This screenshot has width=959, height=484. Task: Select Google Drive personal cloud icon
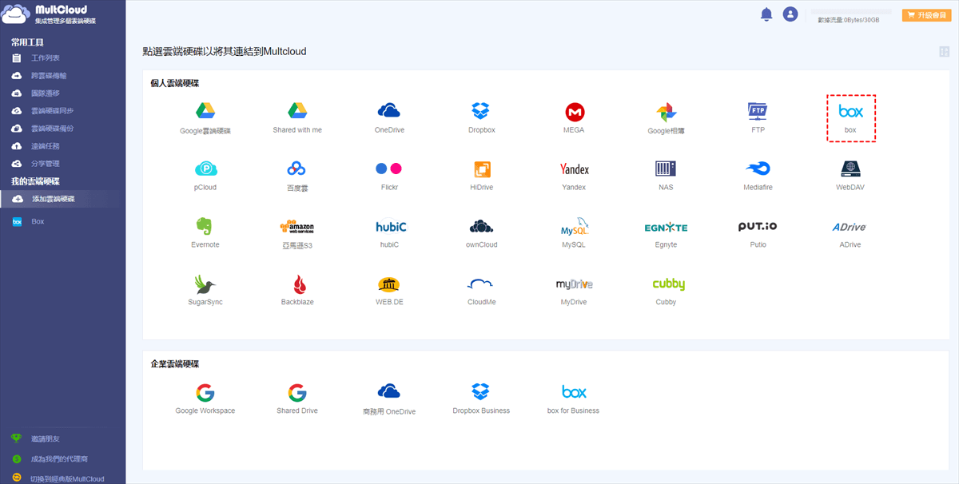point(205,112)
